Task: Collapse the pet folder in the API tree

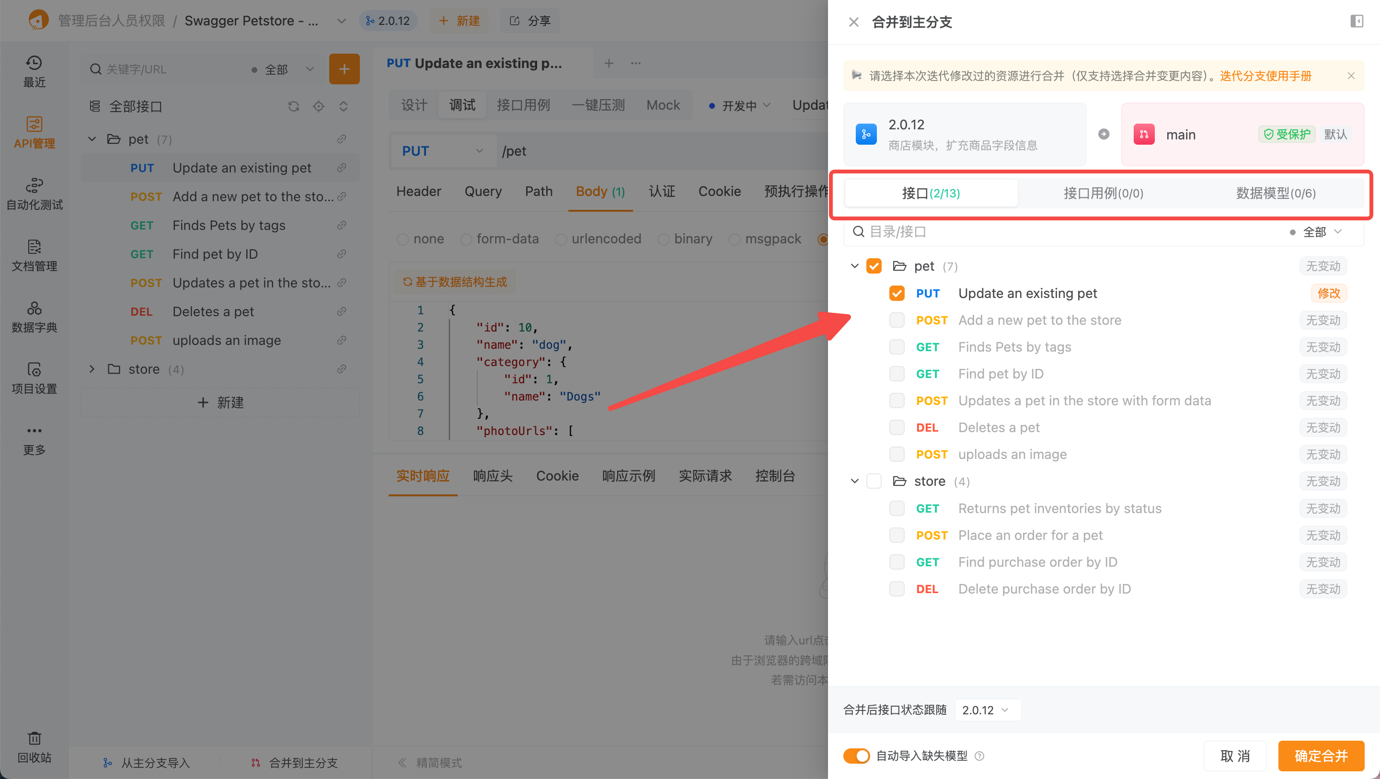Action: (x=92, y=139)
